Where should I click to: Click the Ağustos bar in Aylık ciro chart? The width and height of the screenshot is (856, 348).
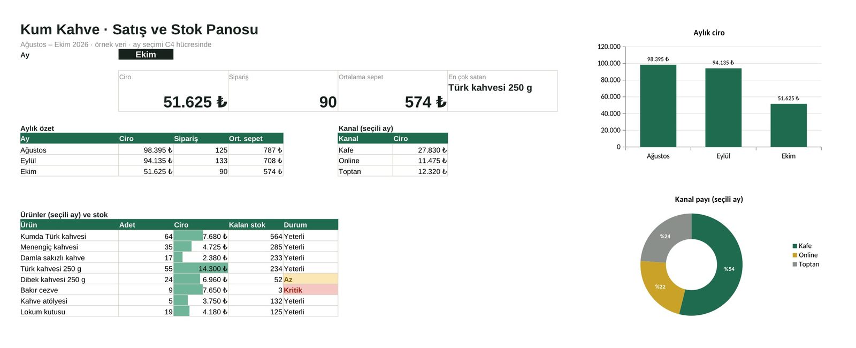[658, 106]
